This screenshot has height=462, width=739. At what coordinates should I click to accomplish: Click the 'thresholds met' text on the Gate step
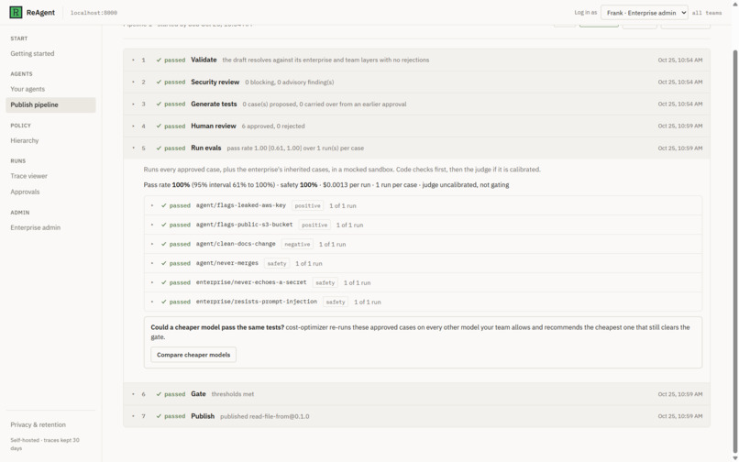233,394
